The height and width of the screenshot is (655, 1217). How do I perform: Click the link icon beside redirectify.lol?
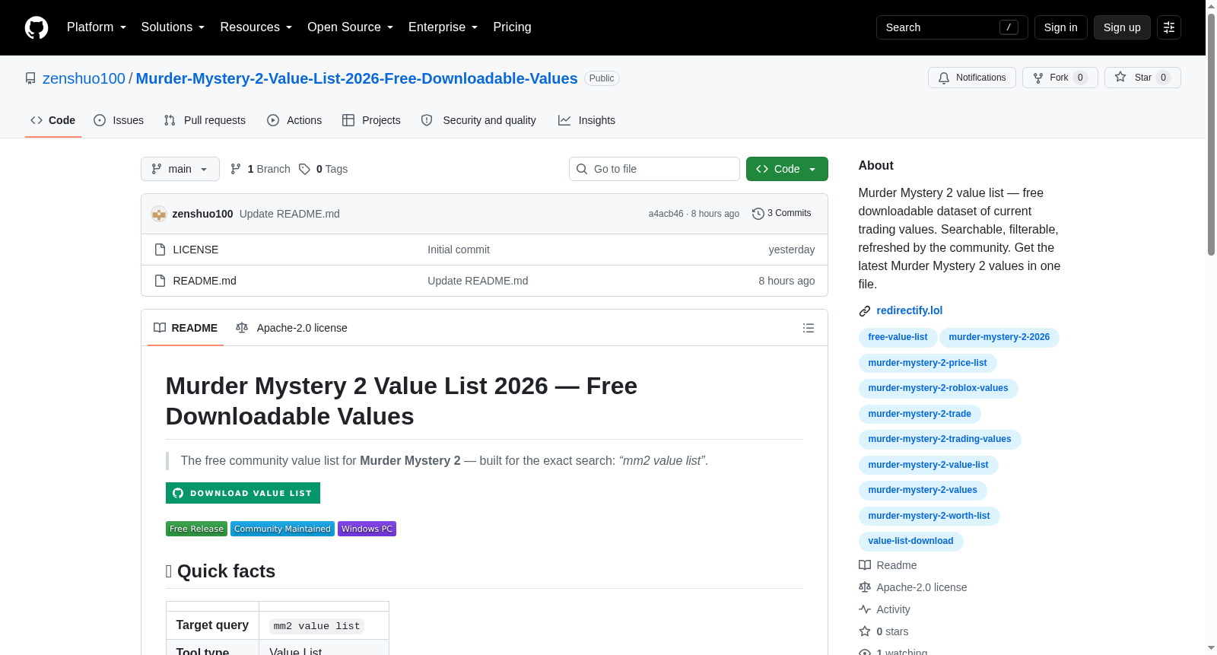pyautogui.click(x=865, y=311)
